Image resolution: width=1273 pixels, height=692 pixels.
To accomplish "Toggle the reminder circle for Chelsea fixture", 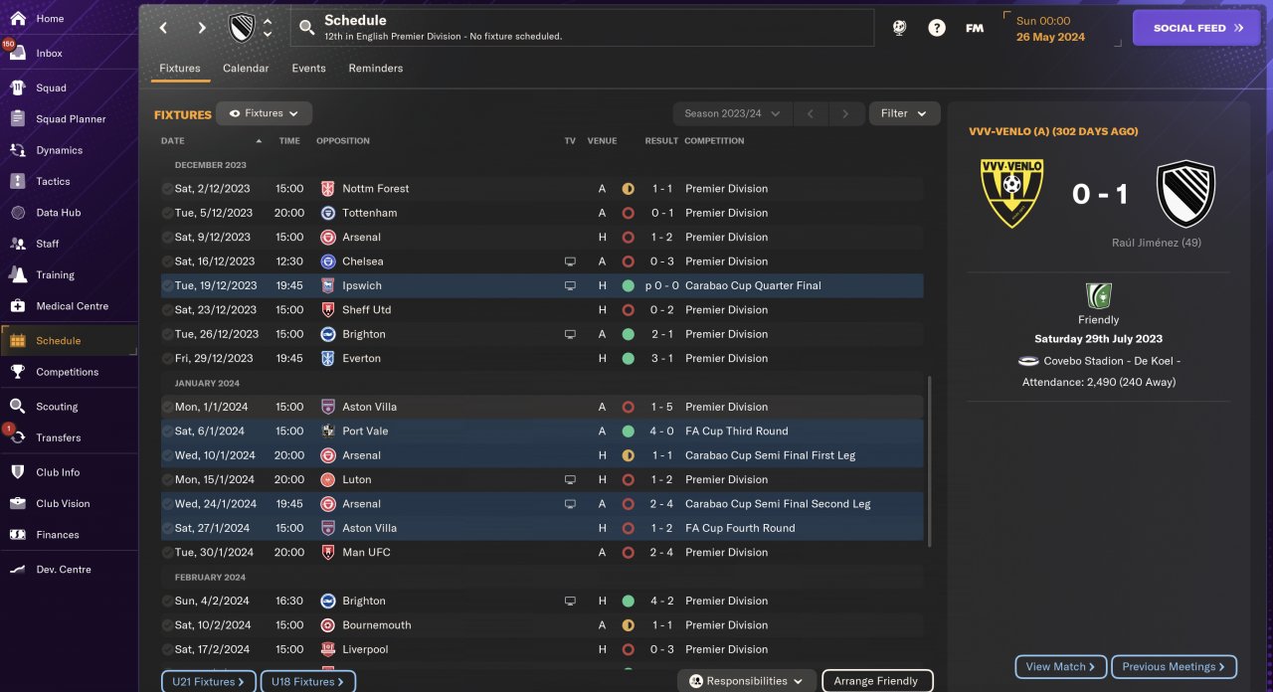I will pyautogui.click(x=167, y=261).
